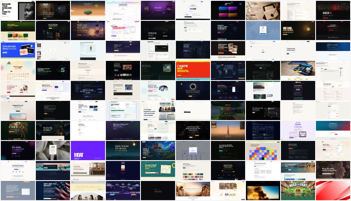The height and width of the screenshot is (201, 351).
Task: Open the 'Found a stock?' thumbnail
Action: pyautogui.click(x=158, y=170)
